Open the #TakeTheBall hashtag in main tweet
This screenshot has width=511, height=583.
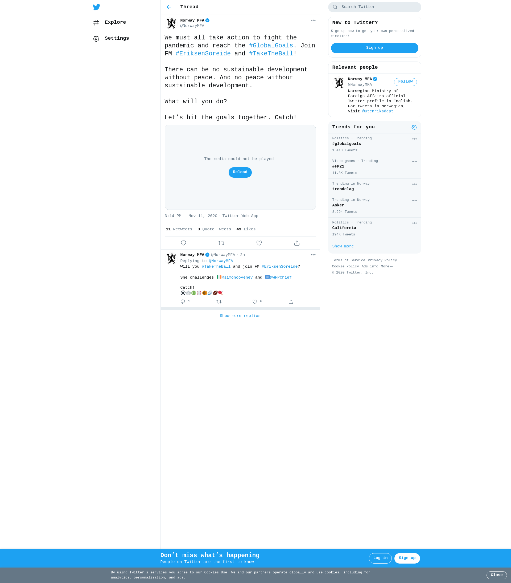(x=271, y=54)
